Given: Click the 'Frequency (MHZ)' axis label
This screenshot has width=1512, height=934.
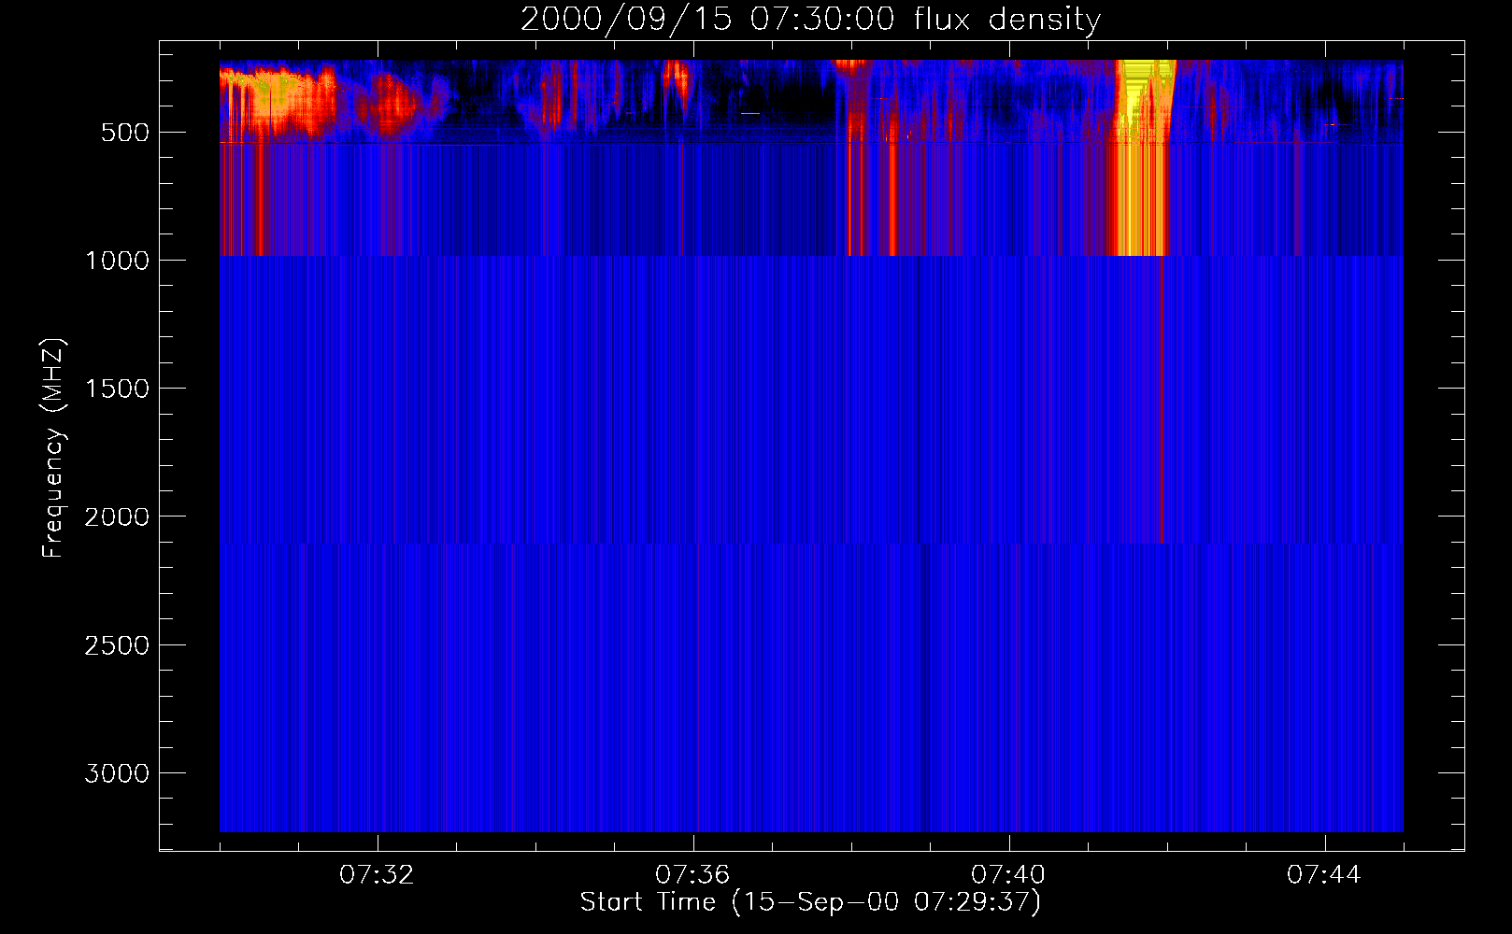Looking at the screenshot, I should tap(53, 448).
